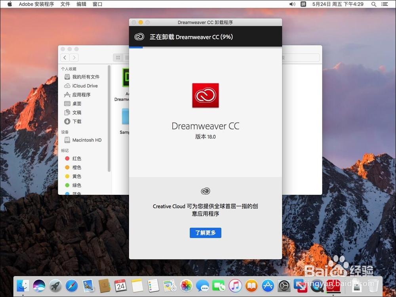Click the Creative Cloud icon in the uninstaller header
This screenshot has width=396, height=297.
[139, 37]
